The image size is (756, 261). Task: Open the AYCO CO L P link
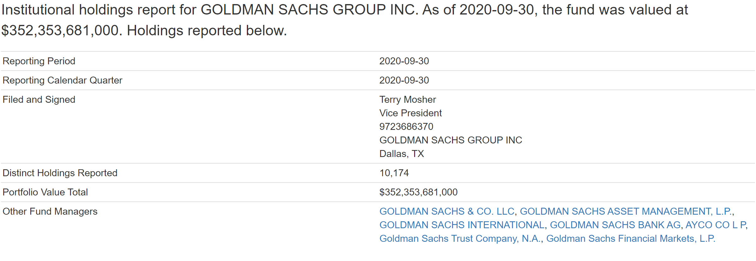[716, 225]
